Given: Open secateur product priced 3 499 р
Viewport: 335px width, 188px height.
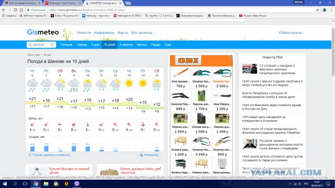Looking at the screenshot, I should coord(201,146).
